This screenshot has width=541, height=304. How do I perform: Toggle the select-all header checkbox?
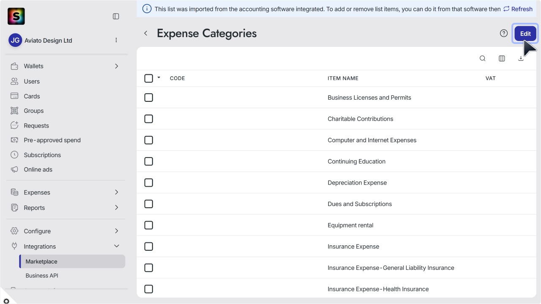pyautogui.click(x=148, y=79)
